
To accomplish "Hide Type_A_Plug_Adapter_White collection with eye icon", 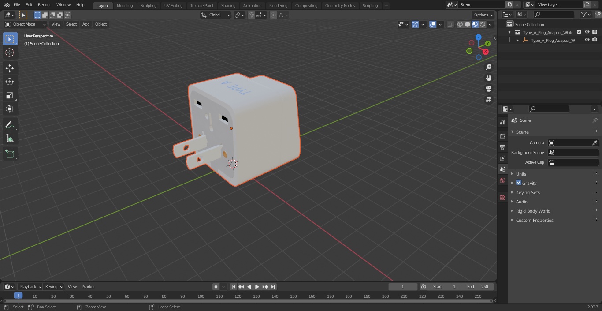I will click(587, 32).
